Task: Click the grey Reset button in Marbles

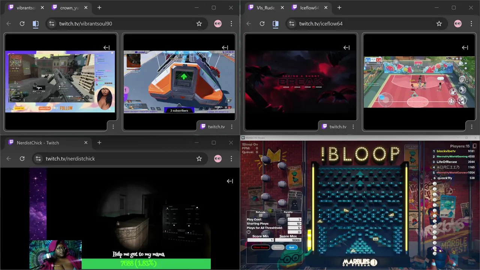Action: [x=278, y=247]
